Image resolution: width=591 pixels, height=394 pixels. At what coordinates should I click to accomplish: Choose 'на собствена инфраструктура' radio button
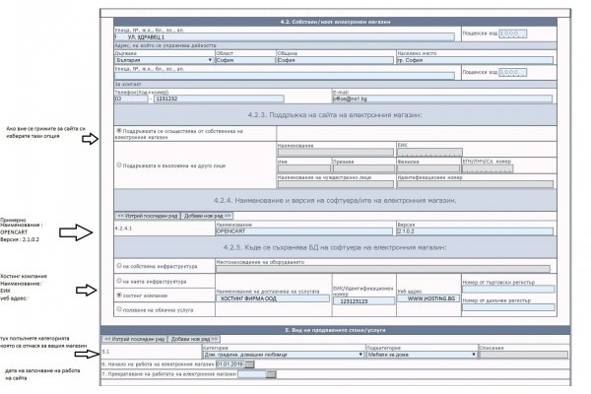pos(118,266)
